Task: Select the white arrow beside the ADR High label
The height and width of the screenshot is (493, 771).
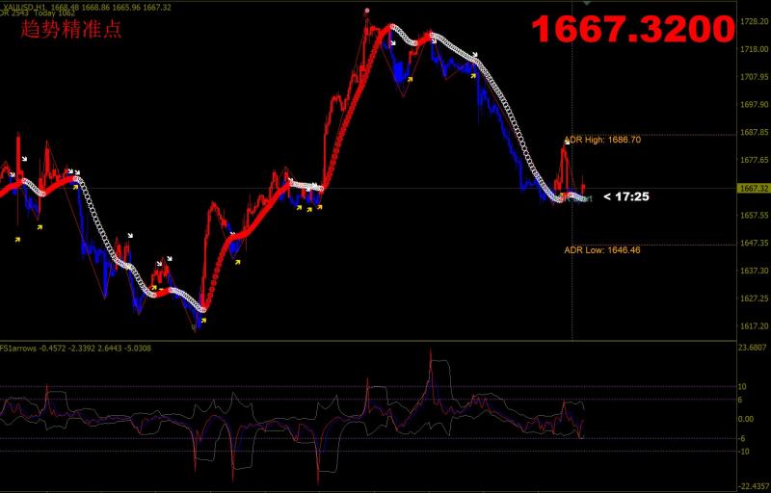Action: [x=567, y=142]
